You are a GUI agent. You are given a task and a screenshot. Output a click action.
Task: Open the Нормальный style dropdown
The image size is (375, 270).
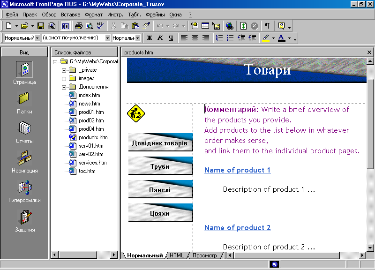click(37, 38)
